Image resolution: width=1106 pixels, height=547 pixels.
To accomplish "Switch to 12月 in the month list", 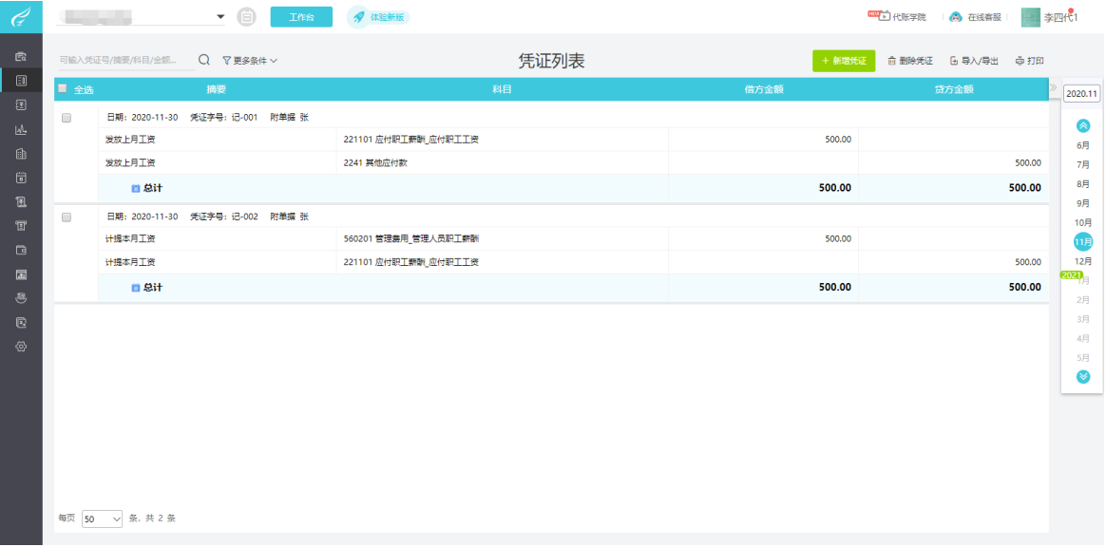I will 1083,261.
